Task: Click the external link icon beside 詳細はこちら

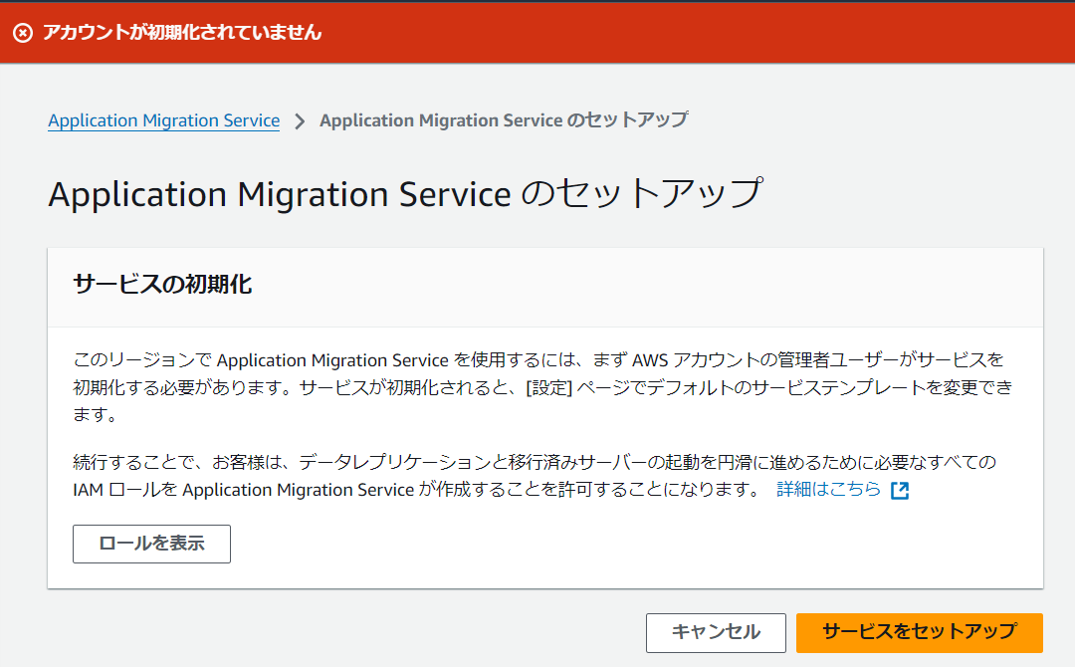Action: coord(900,490)
